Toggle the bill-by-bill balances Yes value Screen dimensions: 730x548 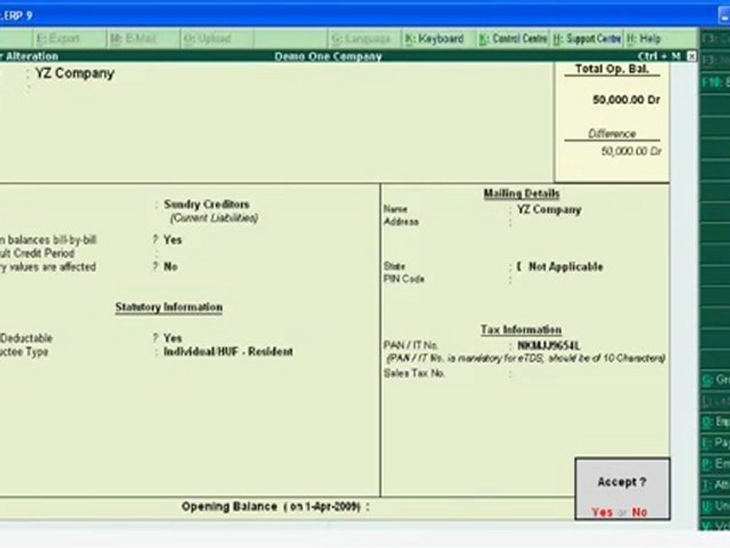coord(173,240)
